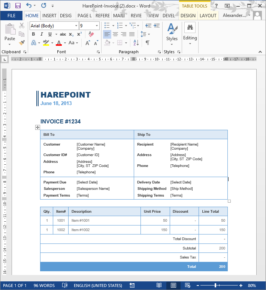Open the font size 9 dropdown
Screen dimensions: 266x290
coord(97,26)
